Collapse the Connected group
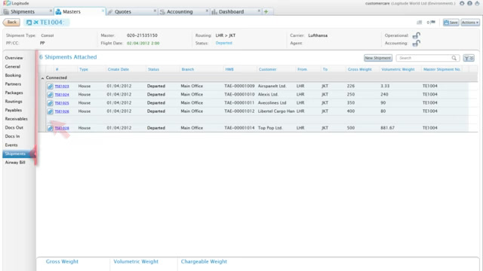This screenshot has width=483, height=271. (42, 78)
